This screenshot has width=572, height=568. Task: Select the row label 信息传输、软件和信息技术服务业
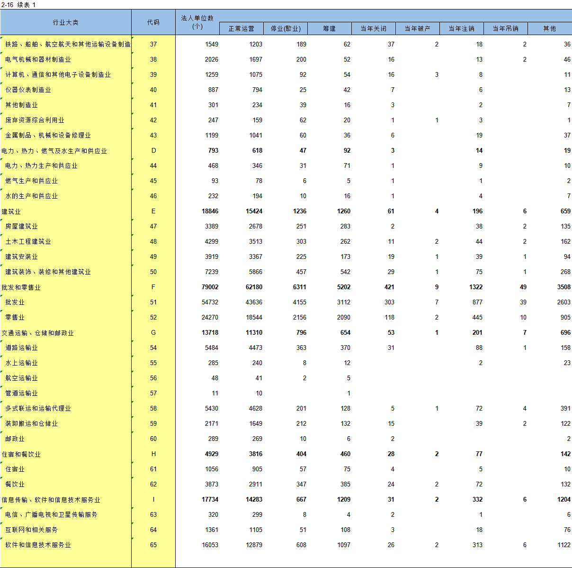pyautogui.click(x=51, y=500)
